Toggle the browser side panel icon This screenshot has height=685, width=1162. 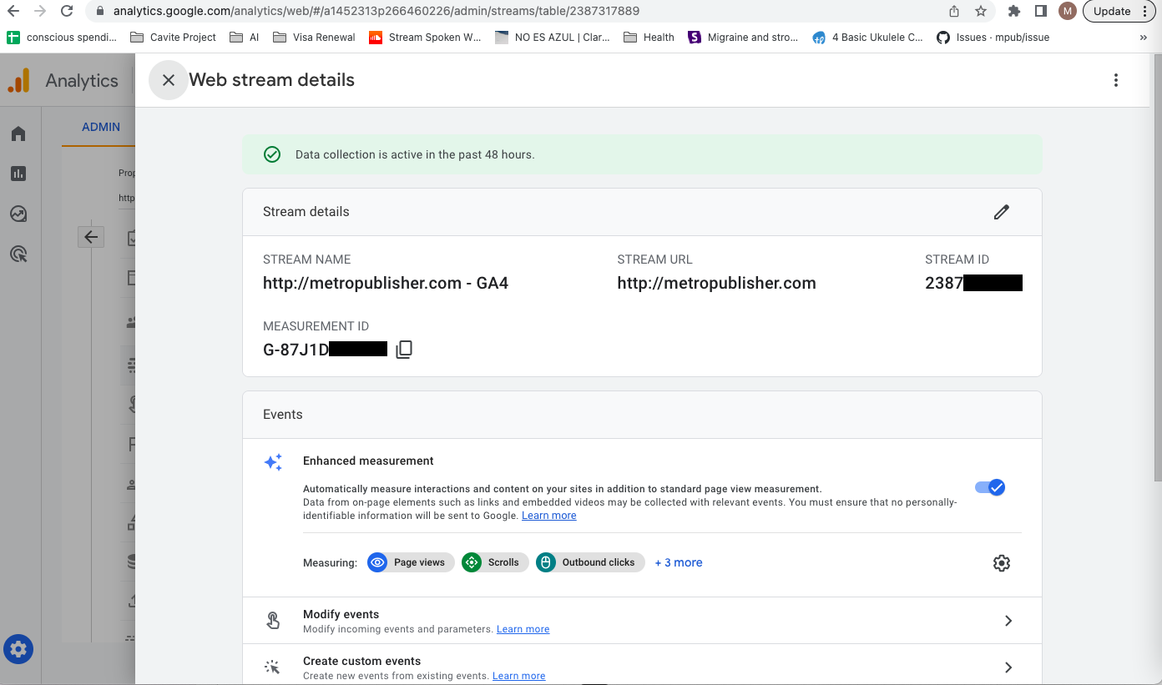coord(1041,12)
